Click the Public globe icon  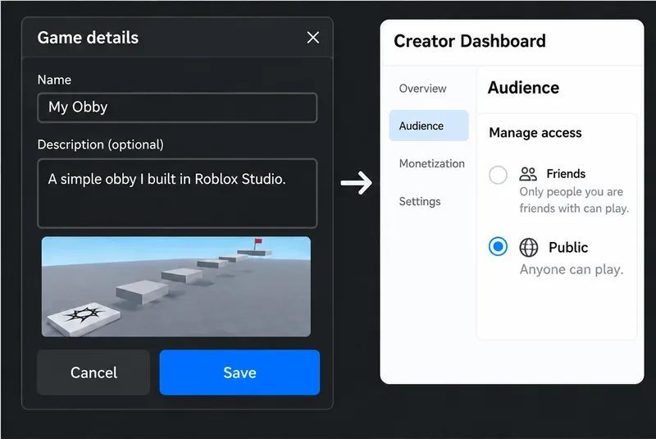[x=528, y=247]
